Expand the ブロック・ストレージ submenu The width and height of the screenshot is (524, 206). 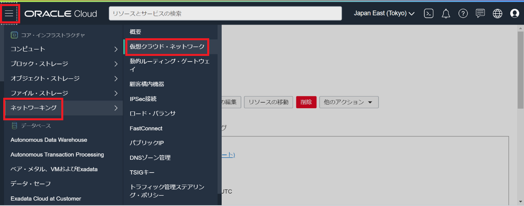[64, 64]
